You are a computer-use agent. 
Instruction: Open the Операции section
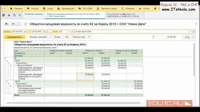pos(128,8)
